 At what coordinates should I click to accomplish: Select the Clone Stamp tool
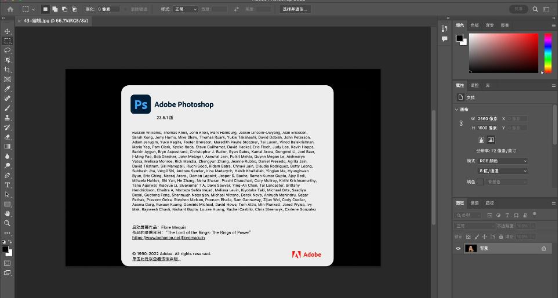[x=8, y=117]
